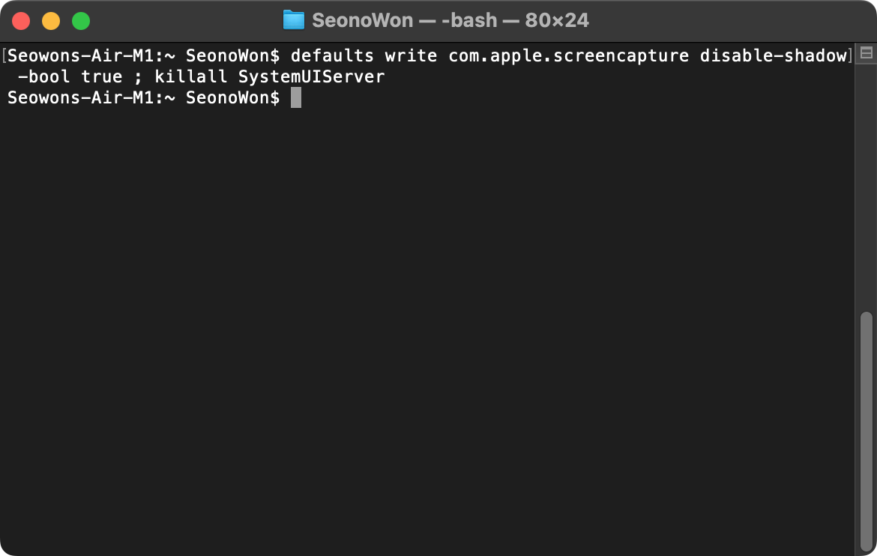877x556 pixels.
Task: Click the word "write" in the command
Action: pyautogui.click(x=411, y=56)
